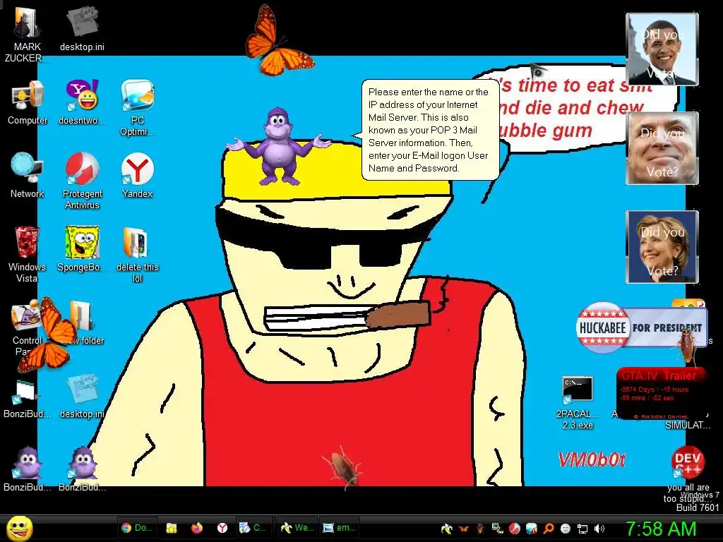The width and height of the screenshot is (723, 542).
Task: Open the Chrome 'Do...' taskbar item
Action: [137, 528]
